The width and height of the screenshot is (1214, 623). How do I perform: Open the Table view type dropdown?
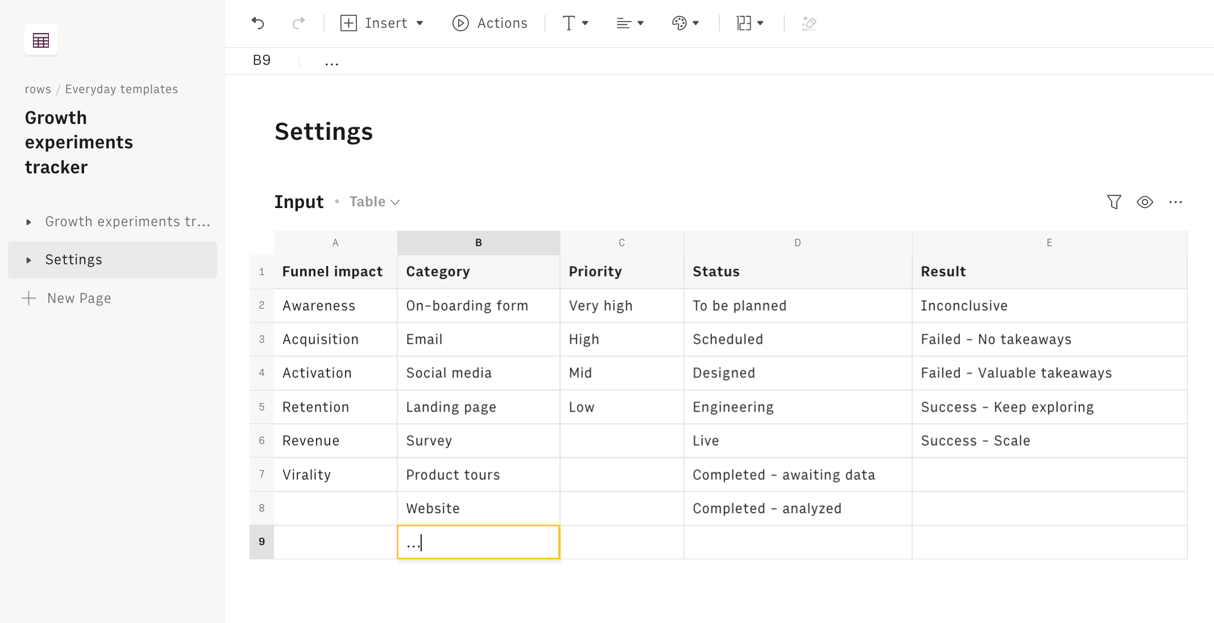[375, 202]
